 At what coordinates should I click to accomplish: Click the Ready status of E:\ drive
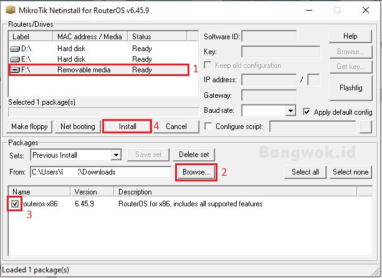[x=142, y=59]
